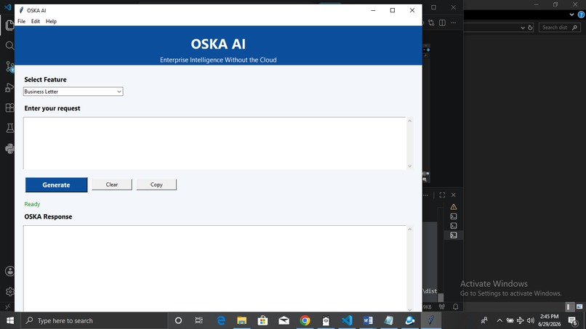Expand the File Explorer ribbon chevron

571,15
